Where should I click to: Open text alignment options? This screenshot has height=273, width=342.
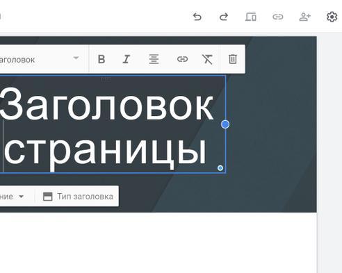pos(154,59)
